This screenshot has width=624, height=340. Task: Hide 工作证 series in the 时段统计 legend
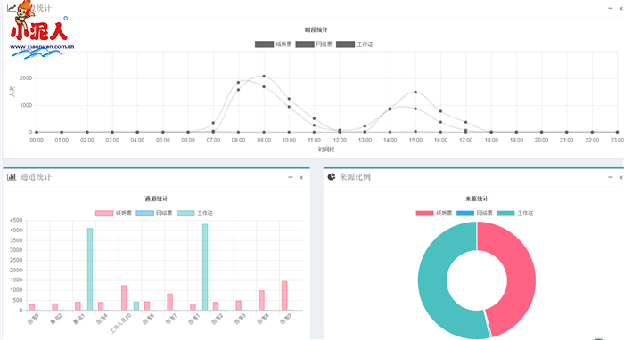click(355, 45)
